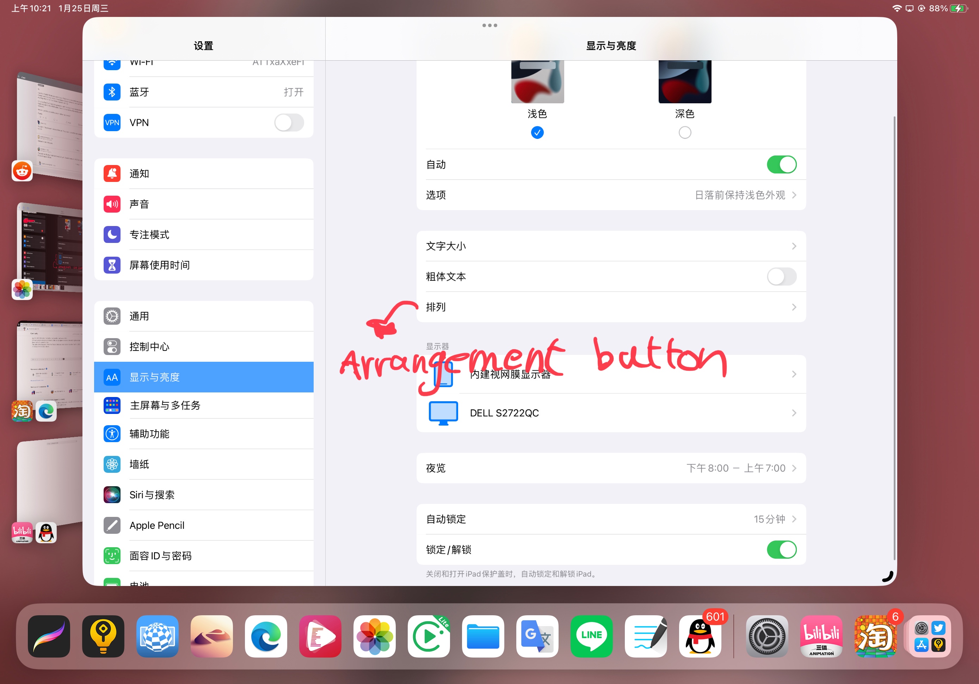Viewport: 979px width, 684px height.
Task: Open 选项 appearance schedule options
Action: point(611,195)
